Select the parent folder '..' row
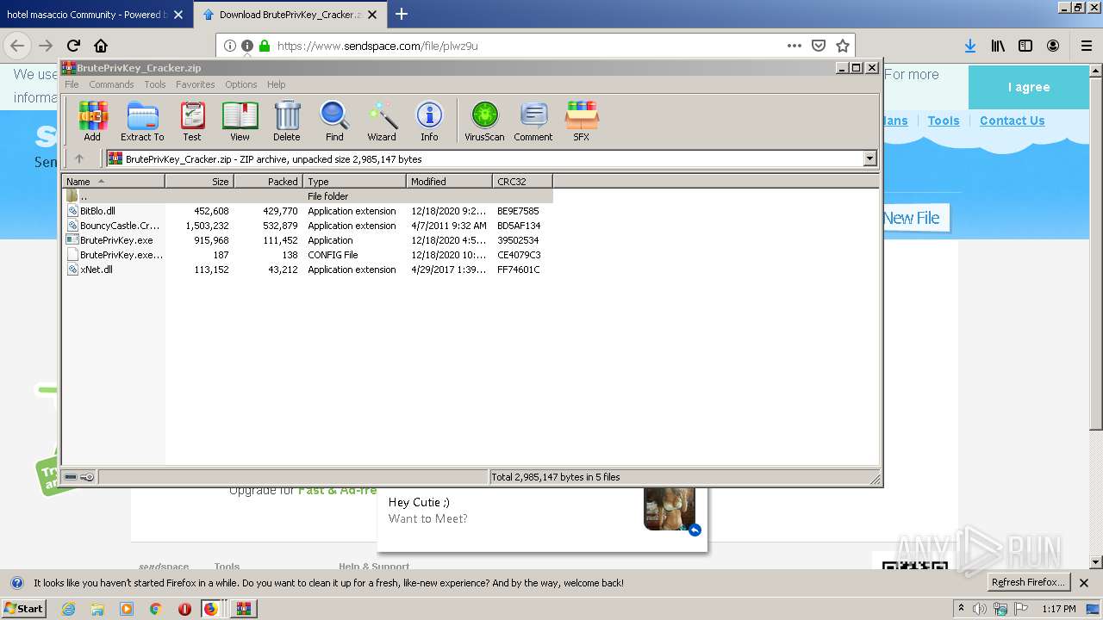Image resolution: width=1103 pixels, height=620 pixels. [308, 196]
